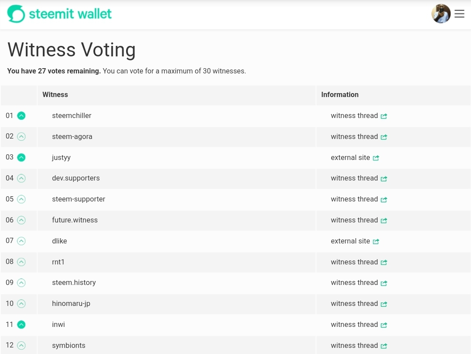Open hinomaru-jp witness thread external icon
The width and height of the screenshot is (471, 354).
pyautogui.click(x=384, y=304)
